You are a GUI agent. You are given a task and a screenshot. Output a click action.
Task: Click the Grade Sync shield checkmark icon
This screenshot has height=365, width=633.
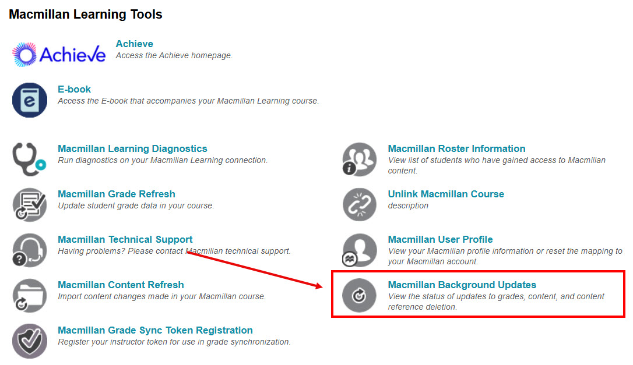(x=29, y=341)
